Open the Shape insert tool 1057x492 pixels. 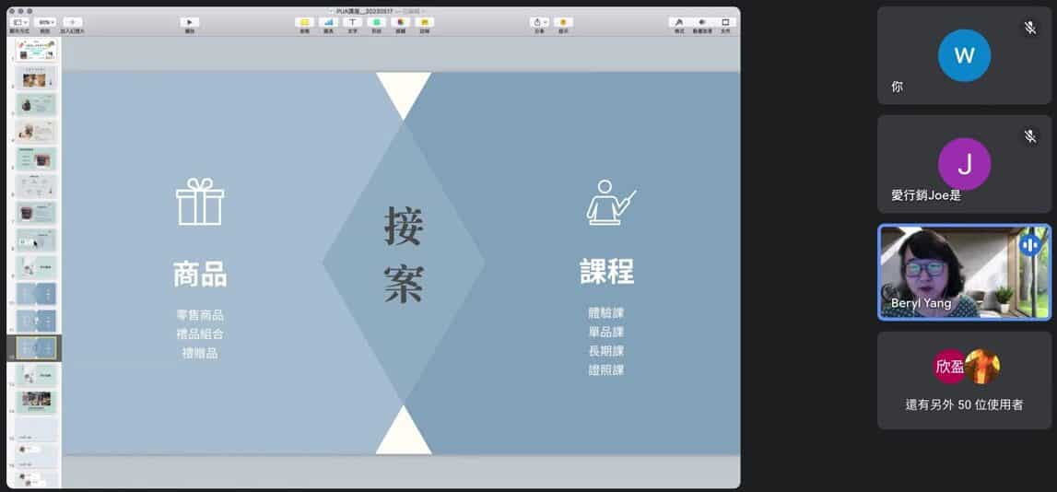tap(377, 22)
